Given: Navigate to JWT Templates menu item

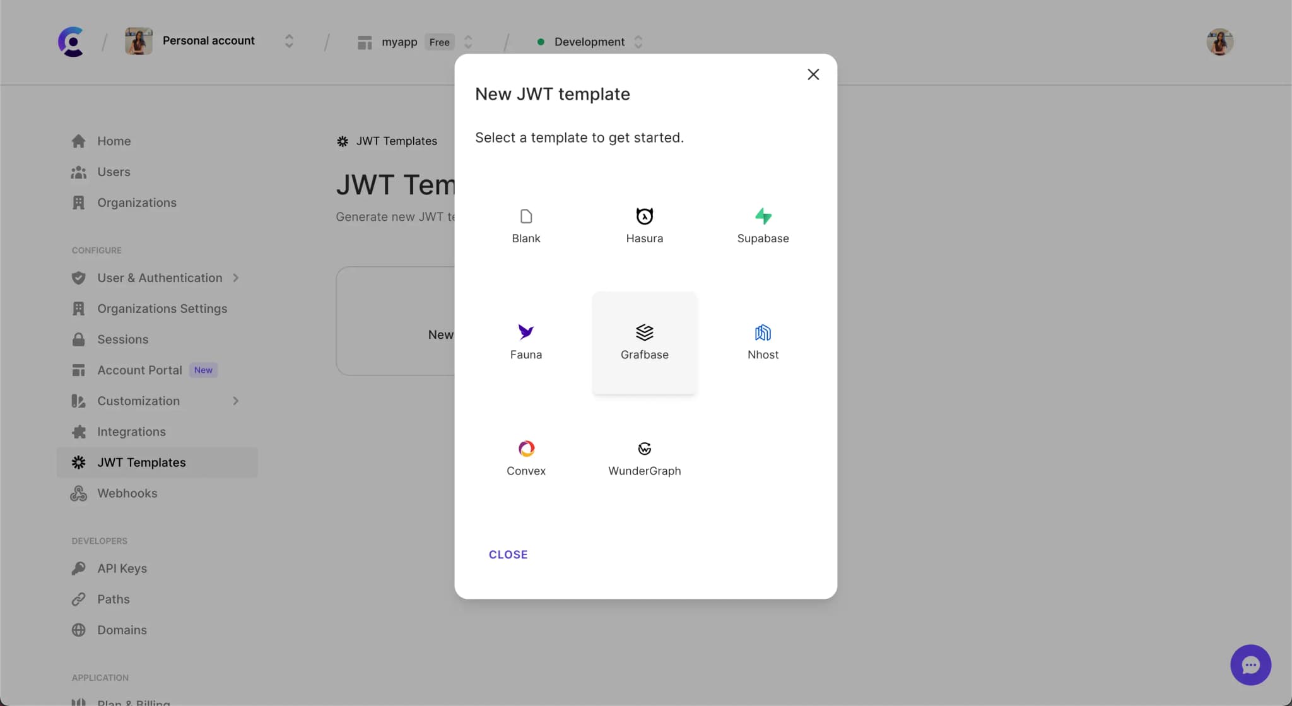Looking at the screenshot, I should [141, 462].
